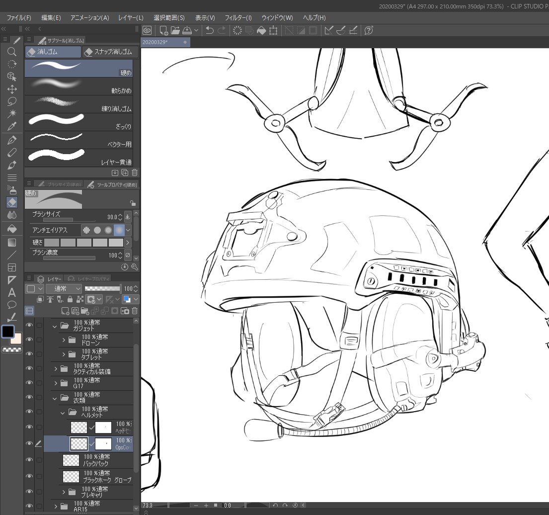The height and width of the screenshot is (515, 549).
Task: Click the black main color swatch
Action: (x=8, y=331)
